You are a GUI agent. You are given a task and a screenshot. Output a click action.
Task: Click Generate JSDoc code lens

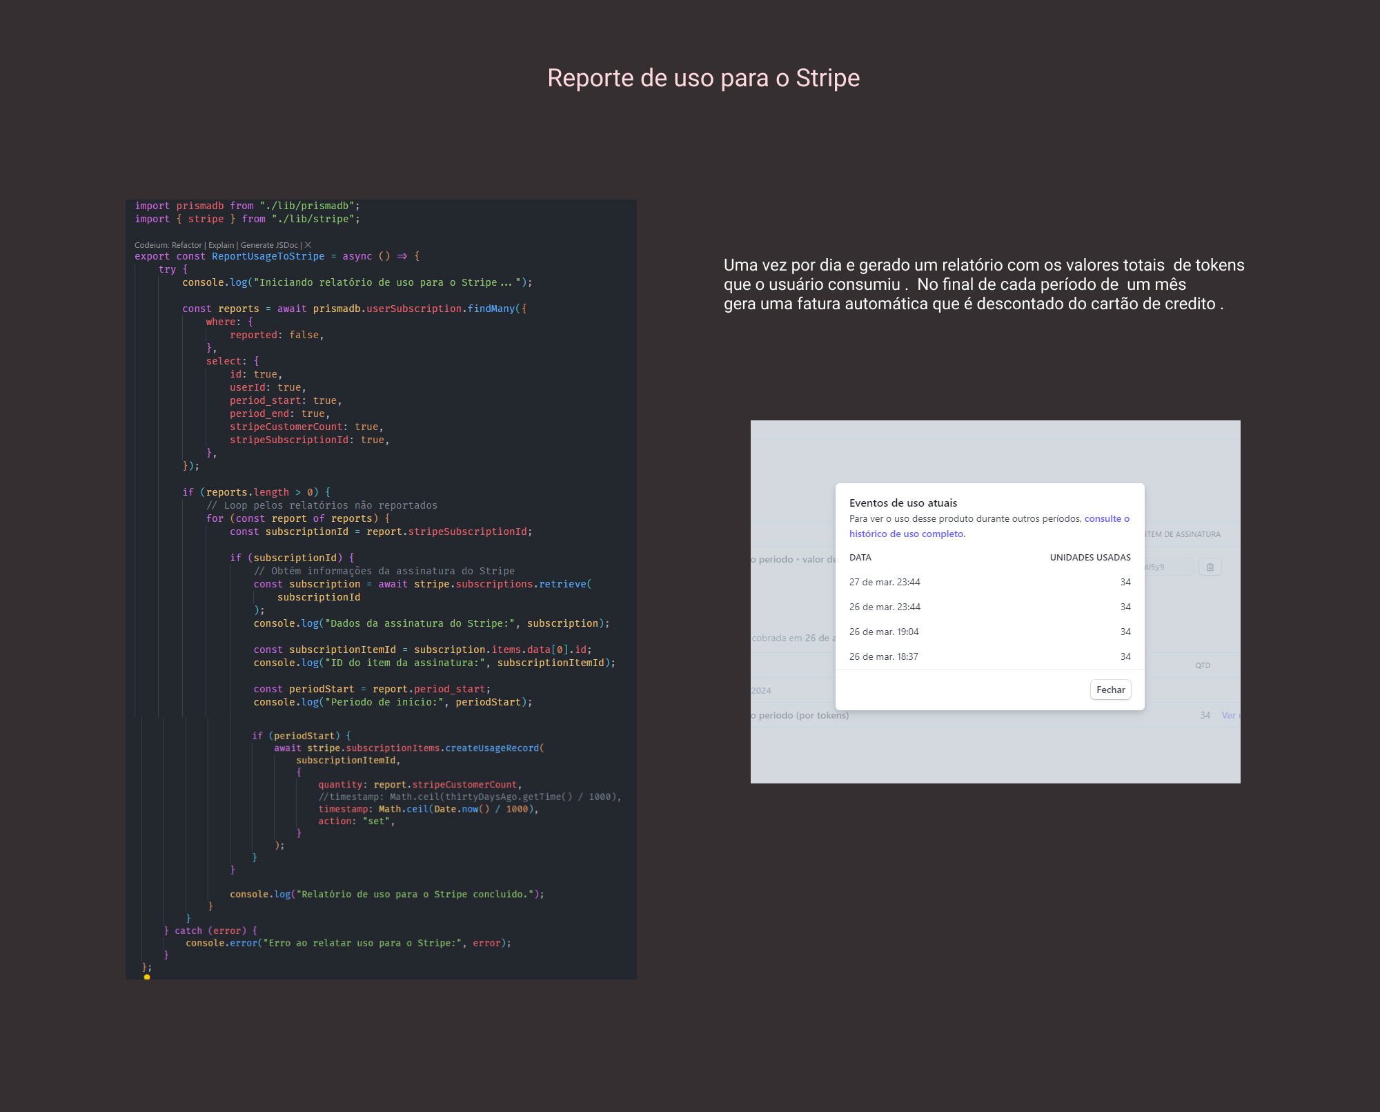click(x=269, y=245)
